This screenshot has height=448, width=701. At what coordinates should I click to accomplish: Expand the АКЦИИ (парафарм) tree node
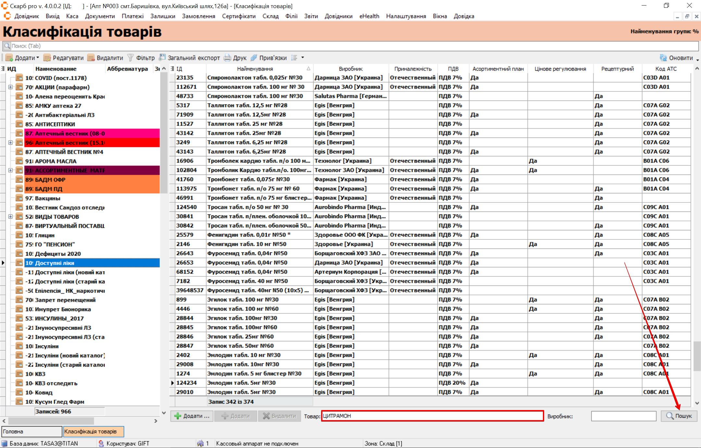(10, 87)
